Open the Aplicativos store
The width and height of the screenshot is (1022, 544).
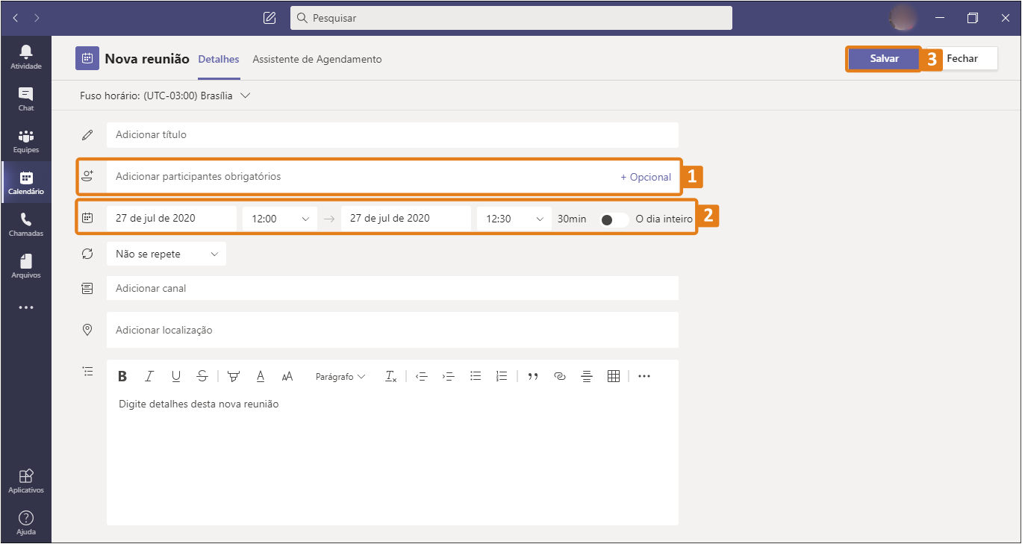point(26,481)
